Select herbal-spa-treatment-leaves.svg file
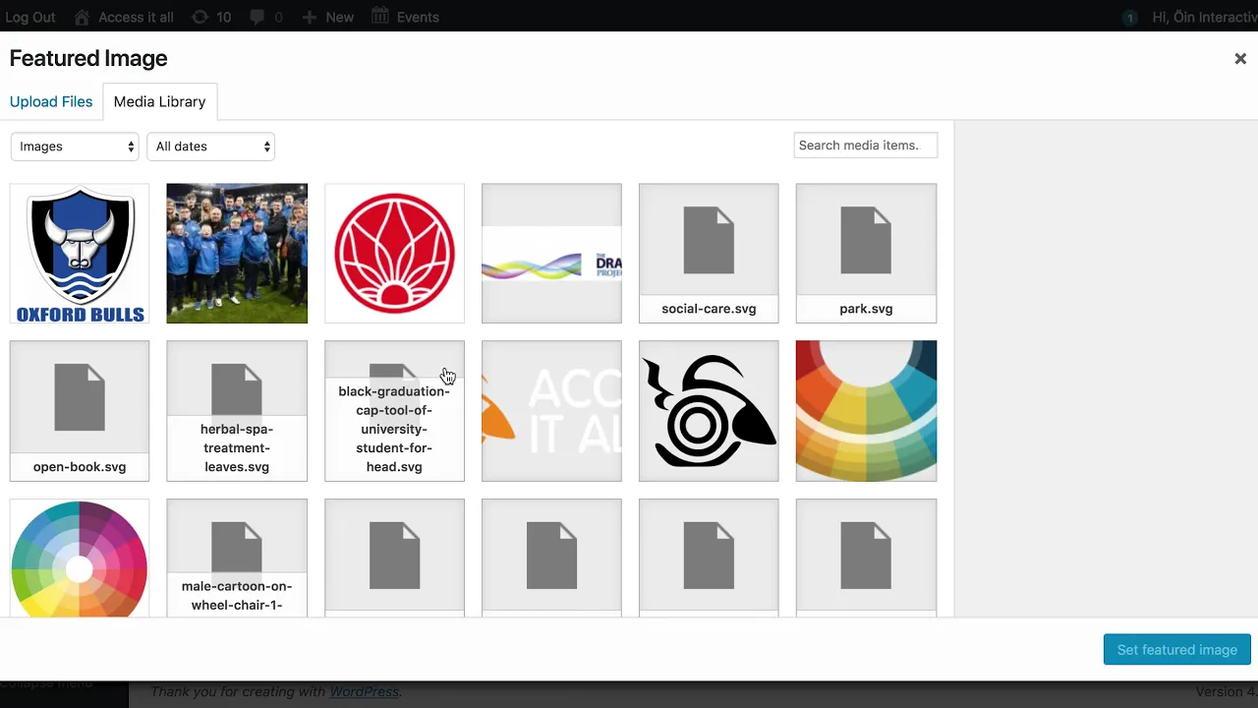The image size is (1258, 708). click(x=237, y=411)
